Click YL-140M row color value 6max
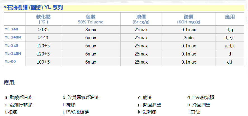 click(x=91, y=38)
